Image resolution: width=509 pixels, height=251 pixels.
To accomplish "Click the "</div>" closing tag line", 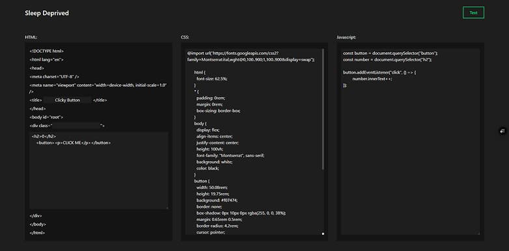I will 36,216.
